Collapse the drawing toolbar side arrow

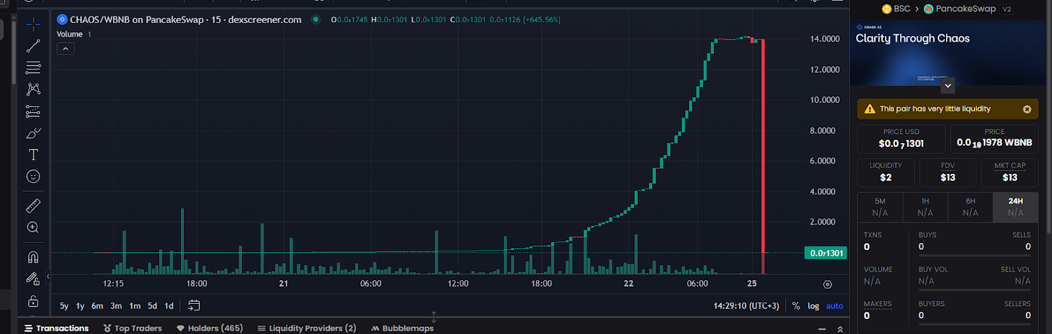coord(47,276)
